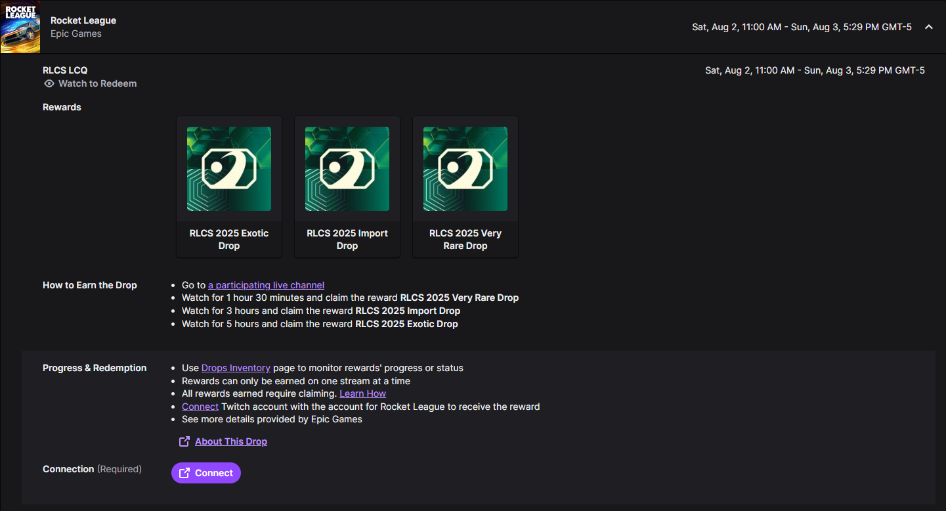Viewport: 946px width, 511px height.
Task: Click Rewards can only be earned on one stream text
Action: (296, 381)
